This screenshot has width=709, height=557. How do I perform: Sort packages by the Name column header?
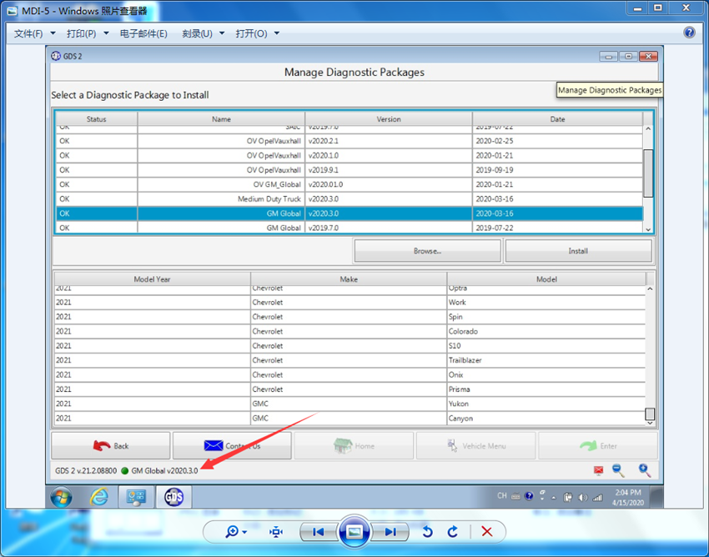221,119
